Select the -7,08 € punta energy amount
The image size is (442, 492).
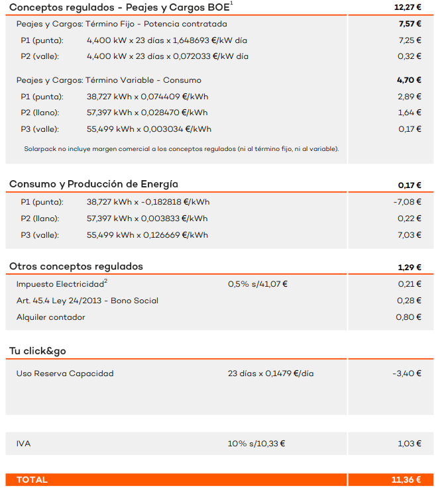point(407,202)
